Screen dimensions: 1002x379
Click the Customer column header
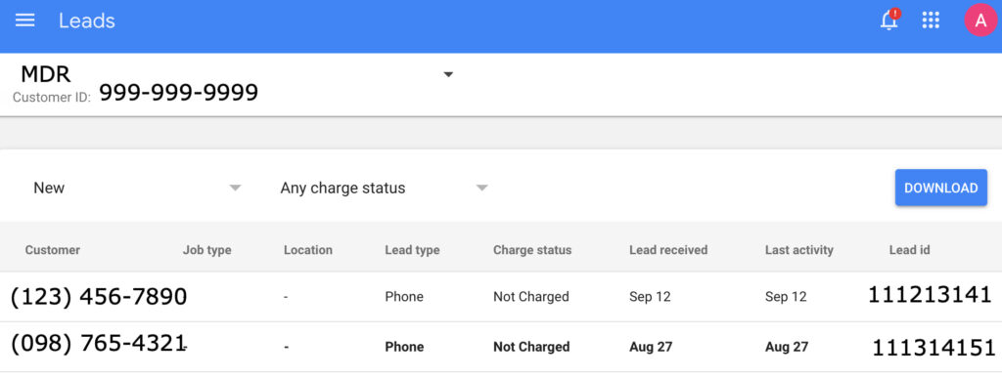pyautogui.click(x=53, y=250)
